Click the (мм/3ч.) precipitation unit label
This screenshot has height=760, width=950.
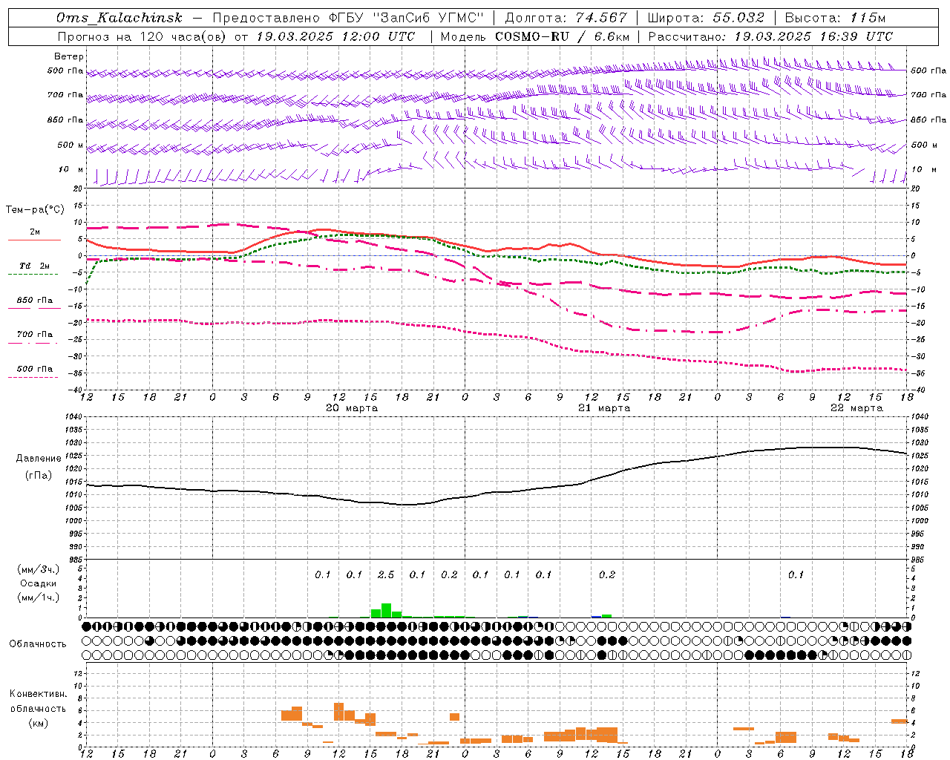(39, 570)
